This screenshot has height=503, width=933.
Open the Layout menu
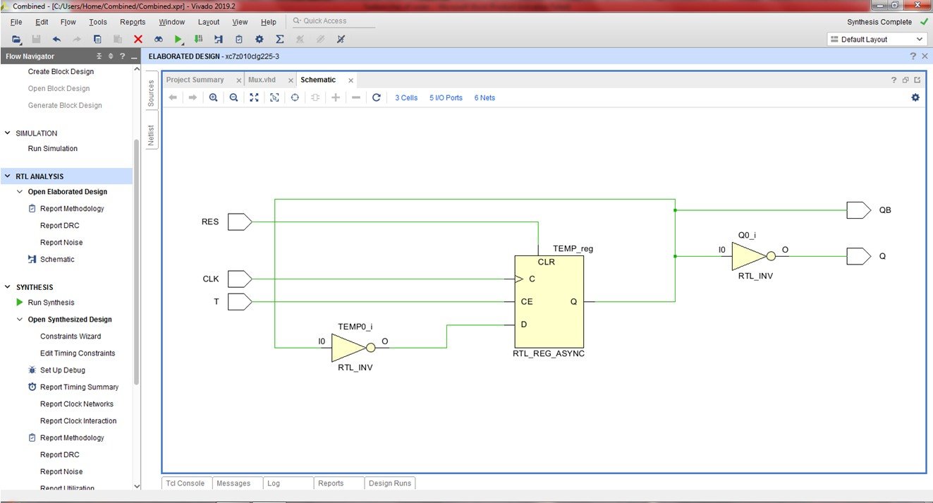coord(209,22)
